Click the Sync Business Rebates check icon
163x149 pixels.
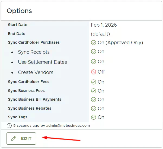[x=94, y=109]
